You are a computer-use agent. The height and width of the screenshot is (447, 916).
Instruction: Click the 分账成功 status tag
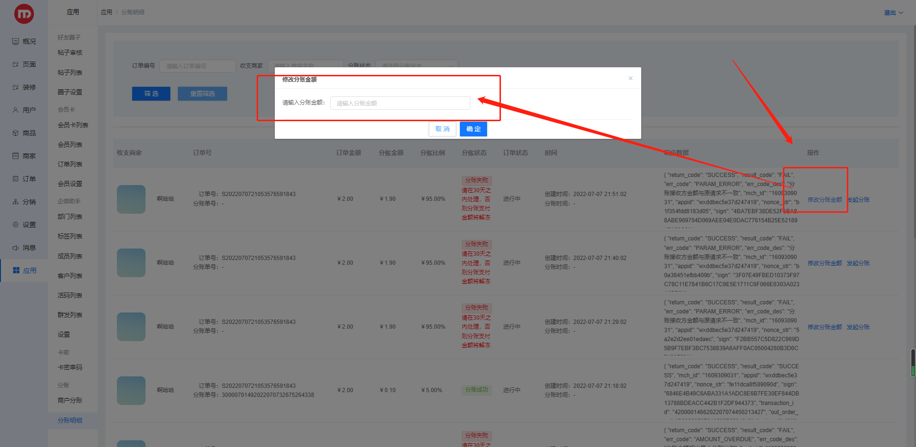pyautogui.click(x=477, y=390)
